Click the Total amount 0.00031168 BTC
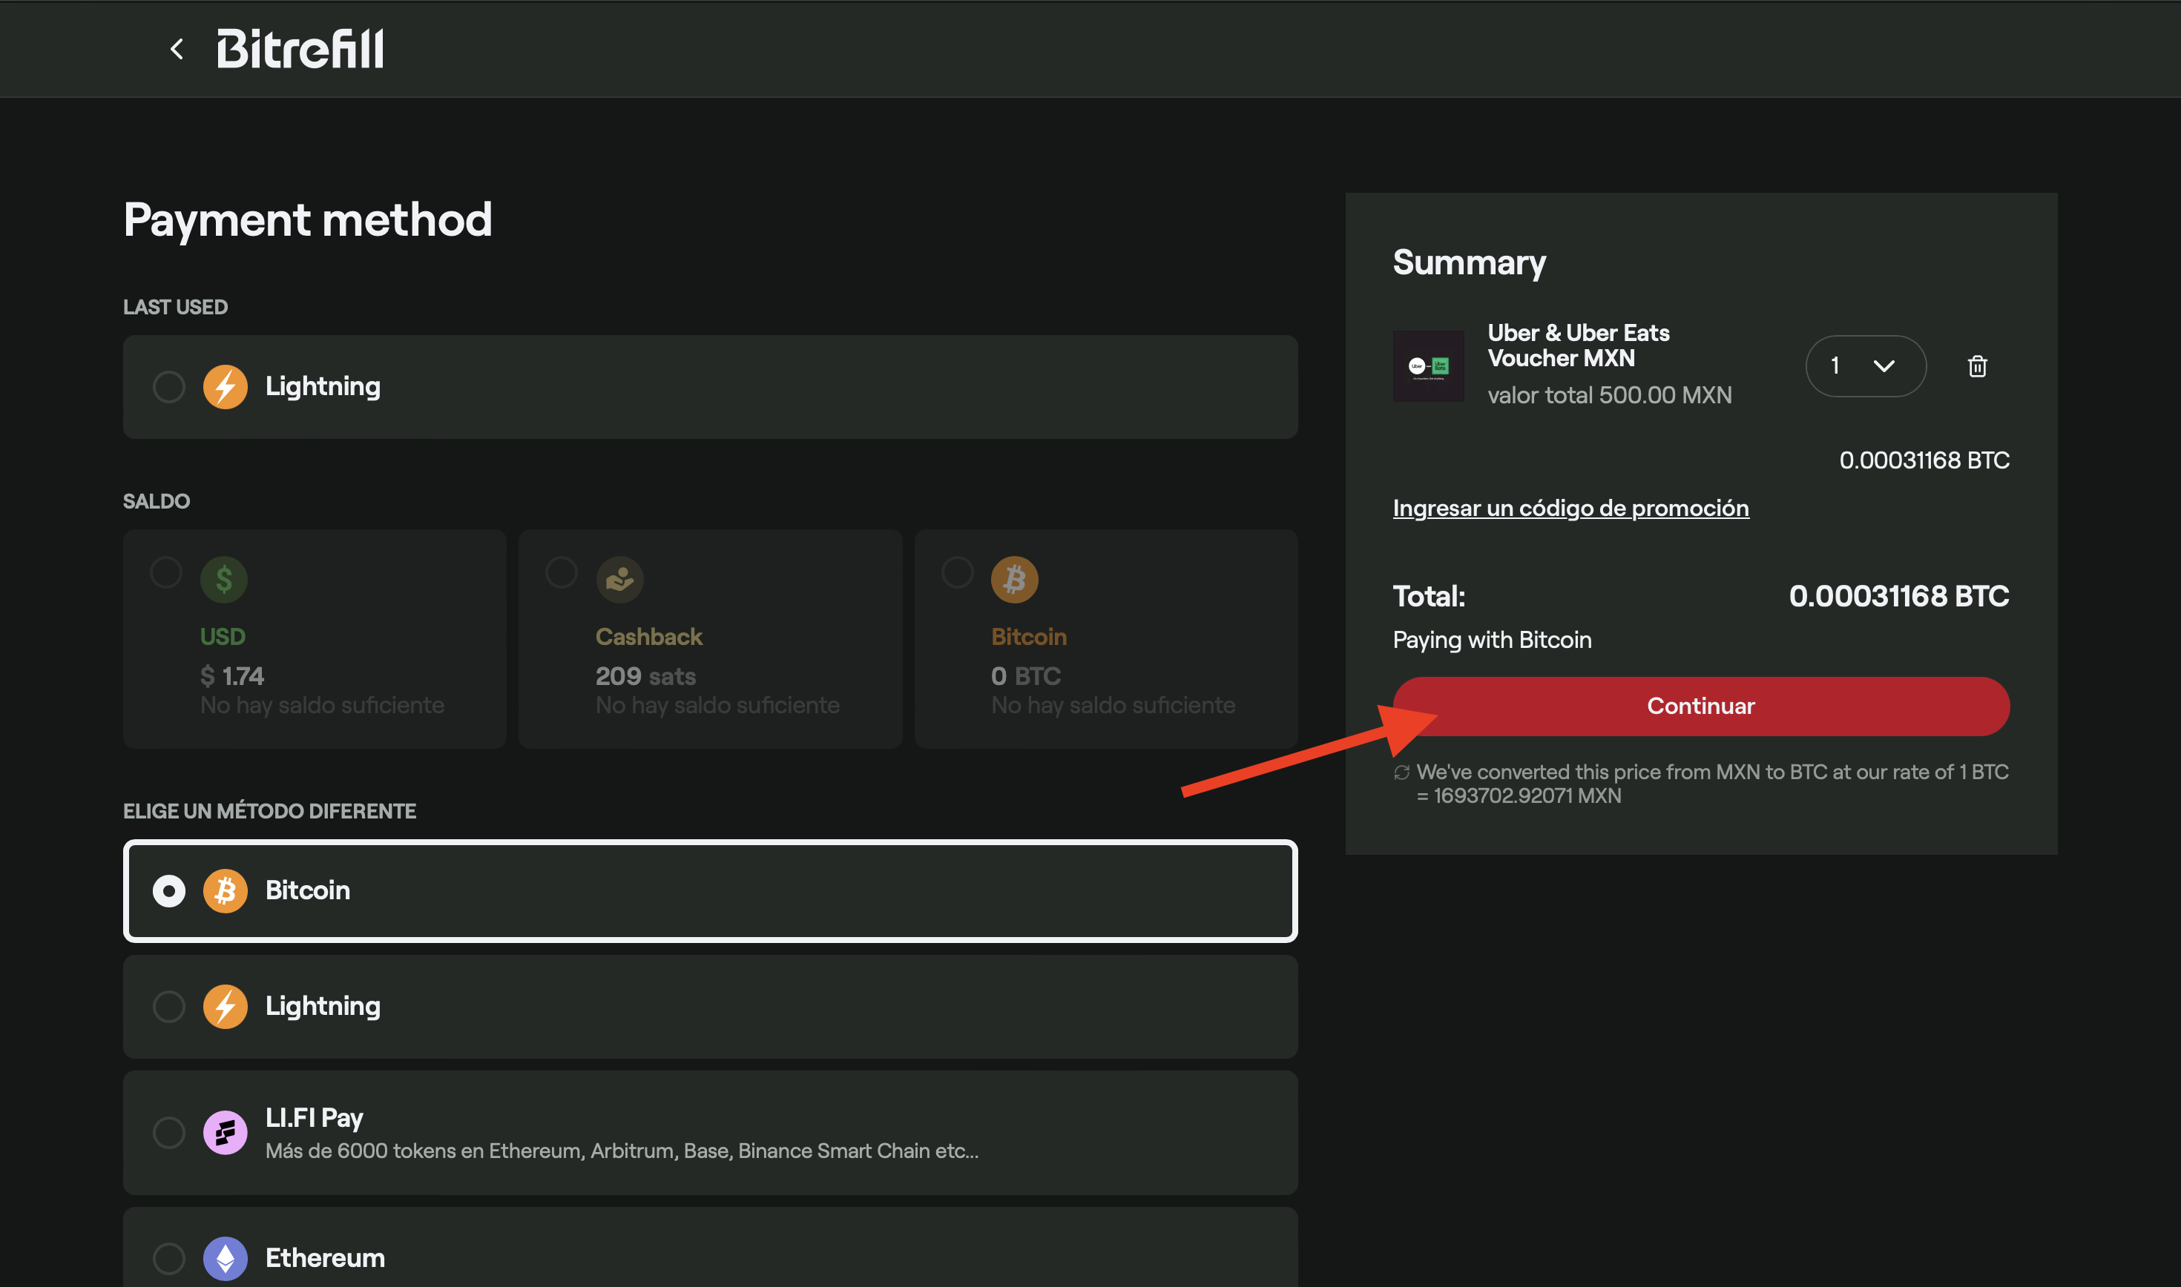Image resolution: width=2181 pixels, height=1287 pixels. [x=1899, y=597]
